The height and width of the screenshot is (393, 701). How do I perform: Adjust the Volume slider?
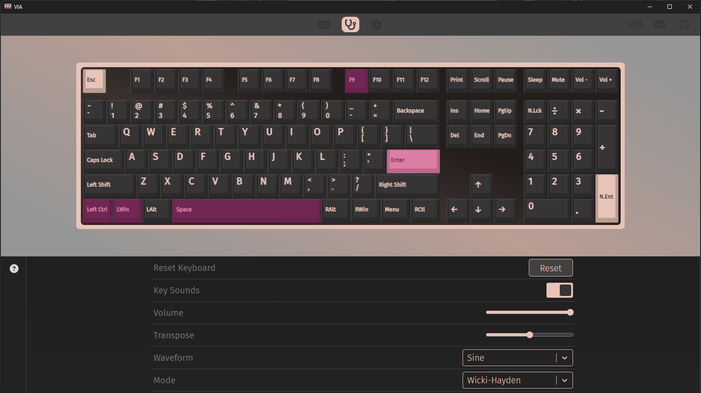click(529, 313)
